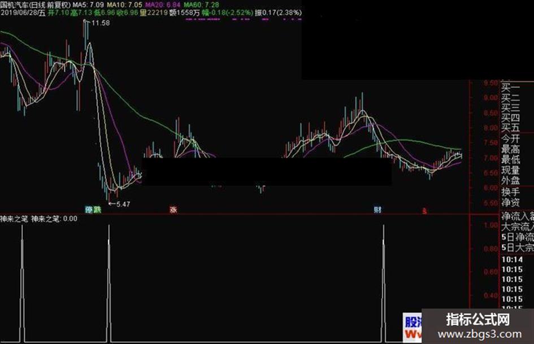Viewport: 534px width, 344px height.
Task: Click the red 涨 event marker
Action: tap(173, 210)
